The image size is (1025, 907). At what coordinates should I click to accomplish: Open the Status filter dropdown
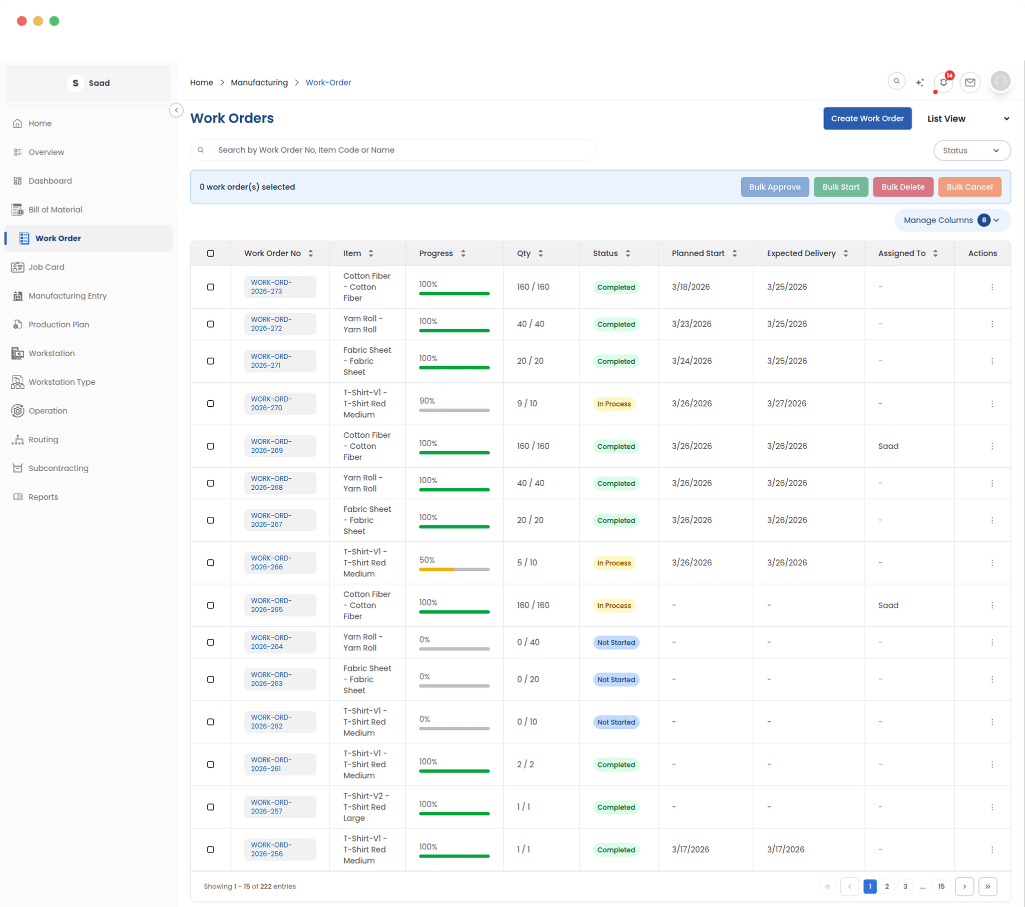972,151
